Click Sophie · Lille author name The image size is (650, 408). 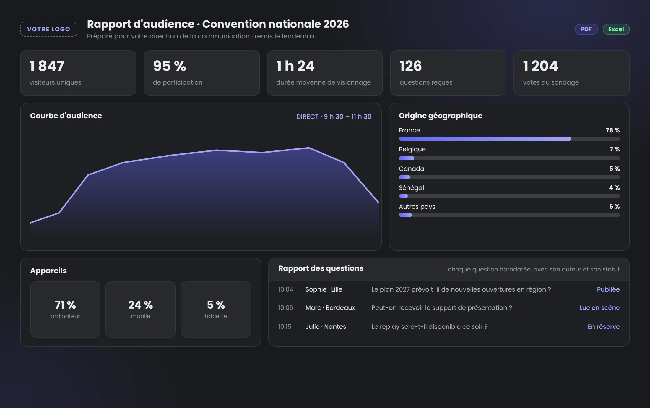(324, 289)
